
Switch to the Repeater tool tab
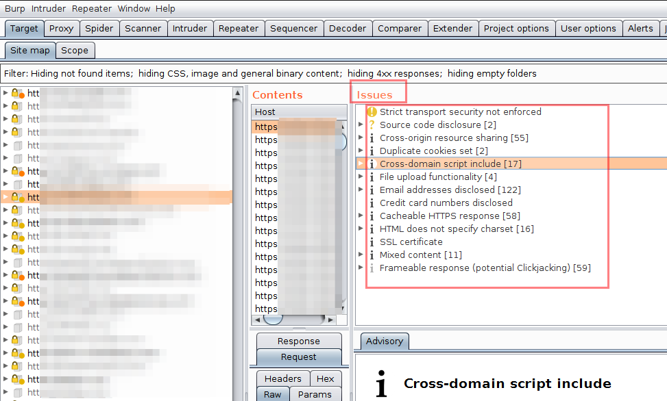239,29
